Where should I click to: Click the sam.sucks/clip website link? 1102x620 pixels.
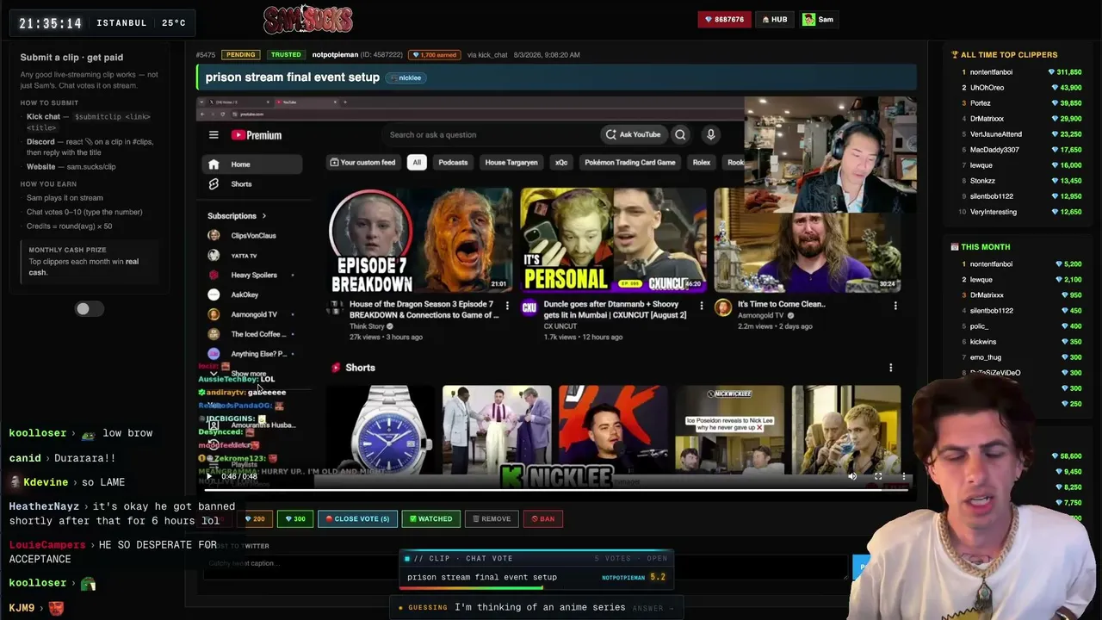[91, 167]
